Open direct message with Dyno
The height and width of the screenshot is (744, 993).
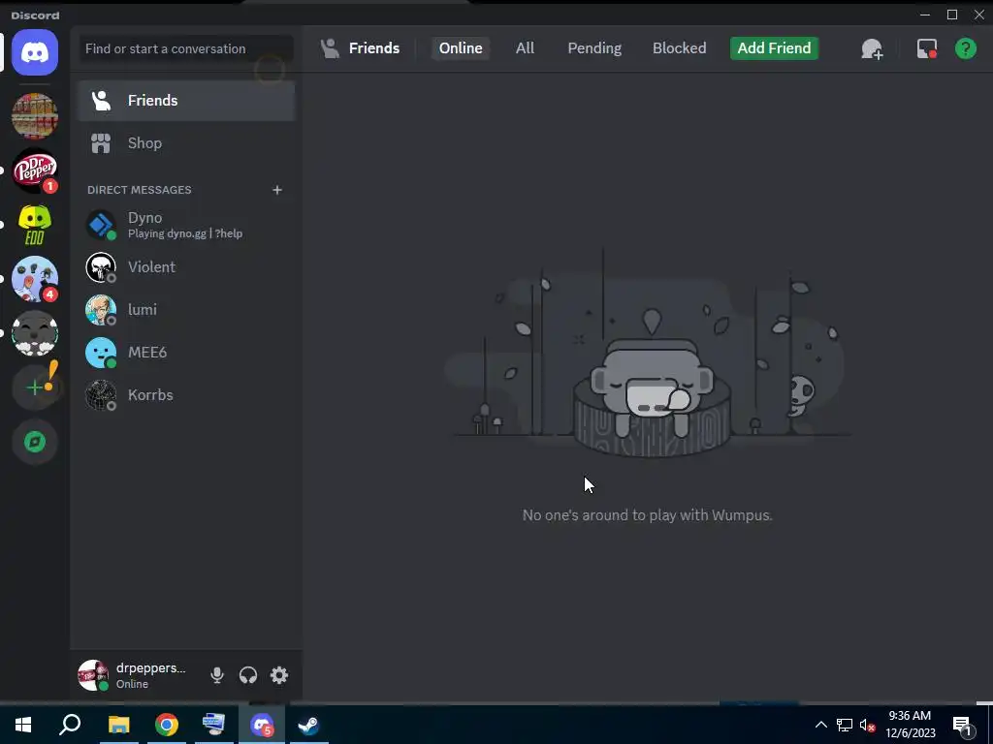(x=186, y=225)
